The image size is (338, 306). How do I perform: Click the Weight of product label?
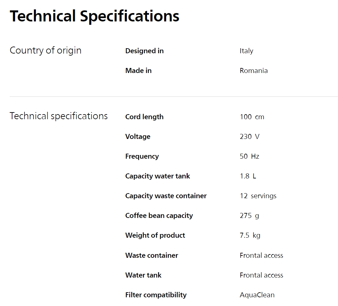pos(155,236)
